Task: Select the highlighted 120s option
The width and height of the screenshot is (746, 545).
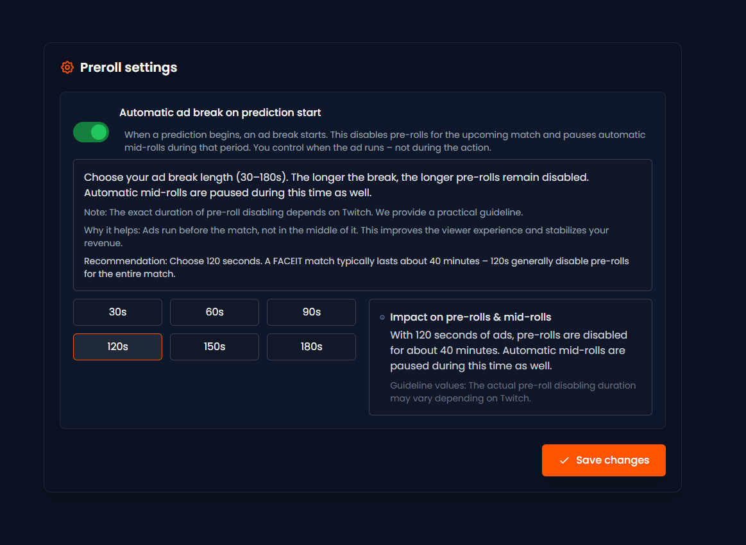Action: click(117, 347)
